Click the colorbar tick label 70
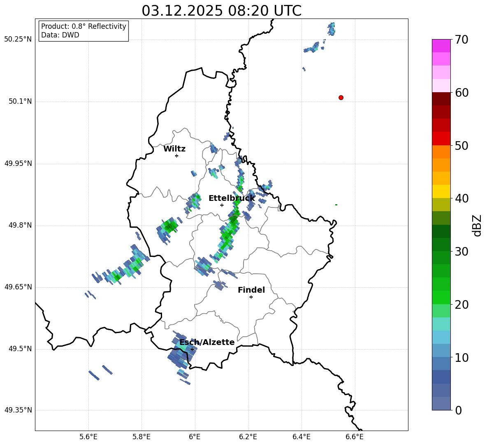 click(461, 40)
